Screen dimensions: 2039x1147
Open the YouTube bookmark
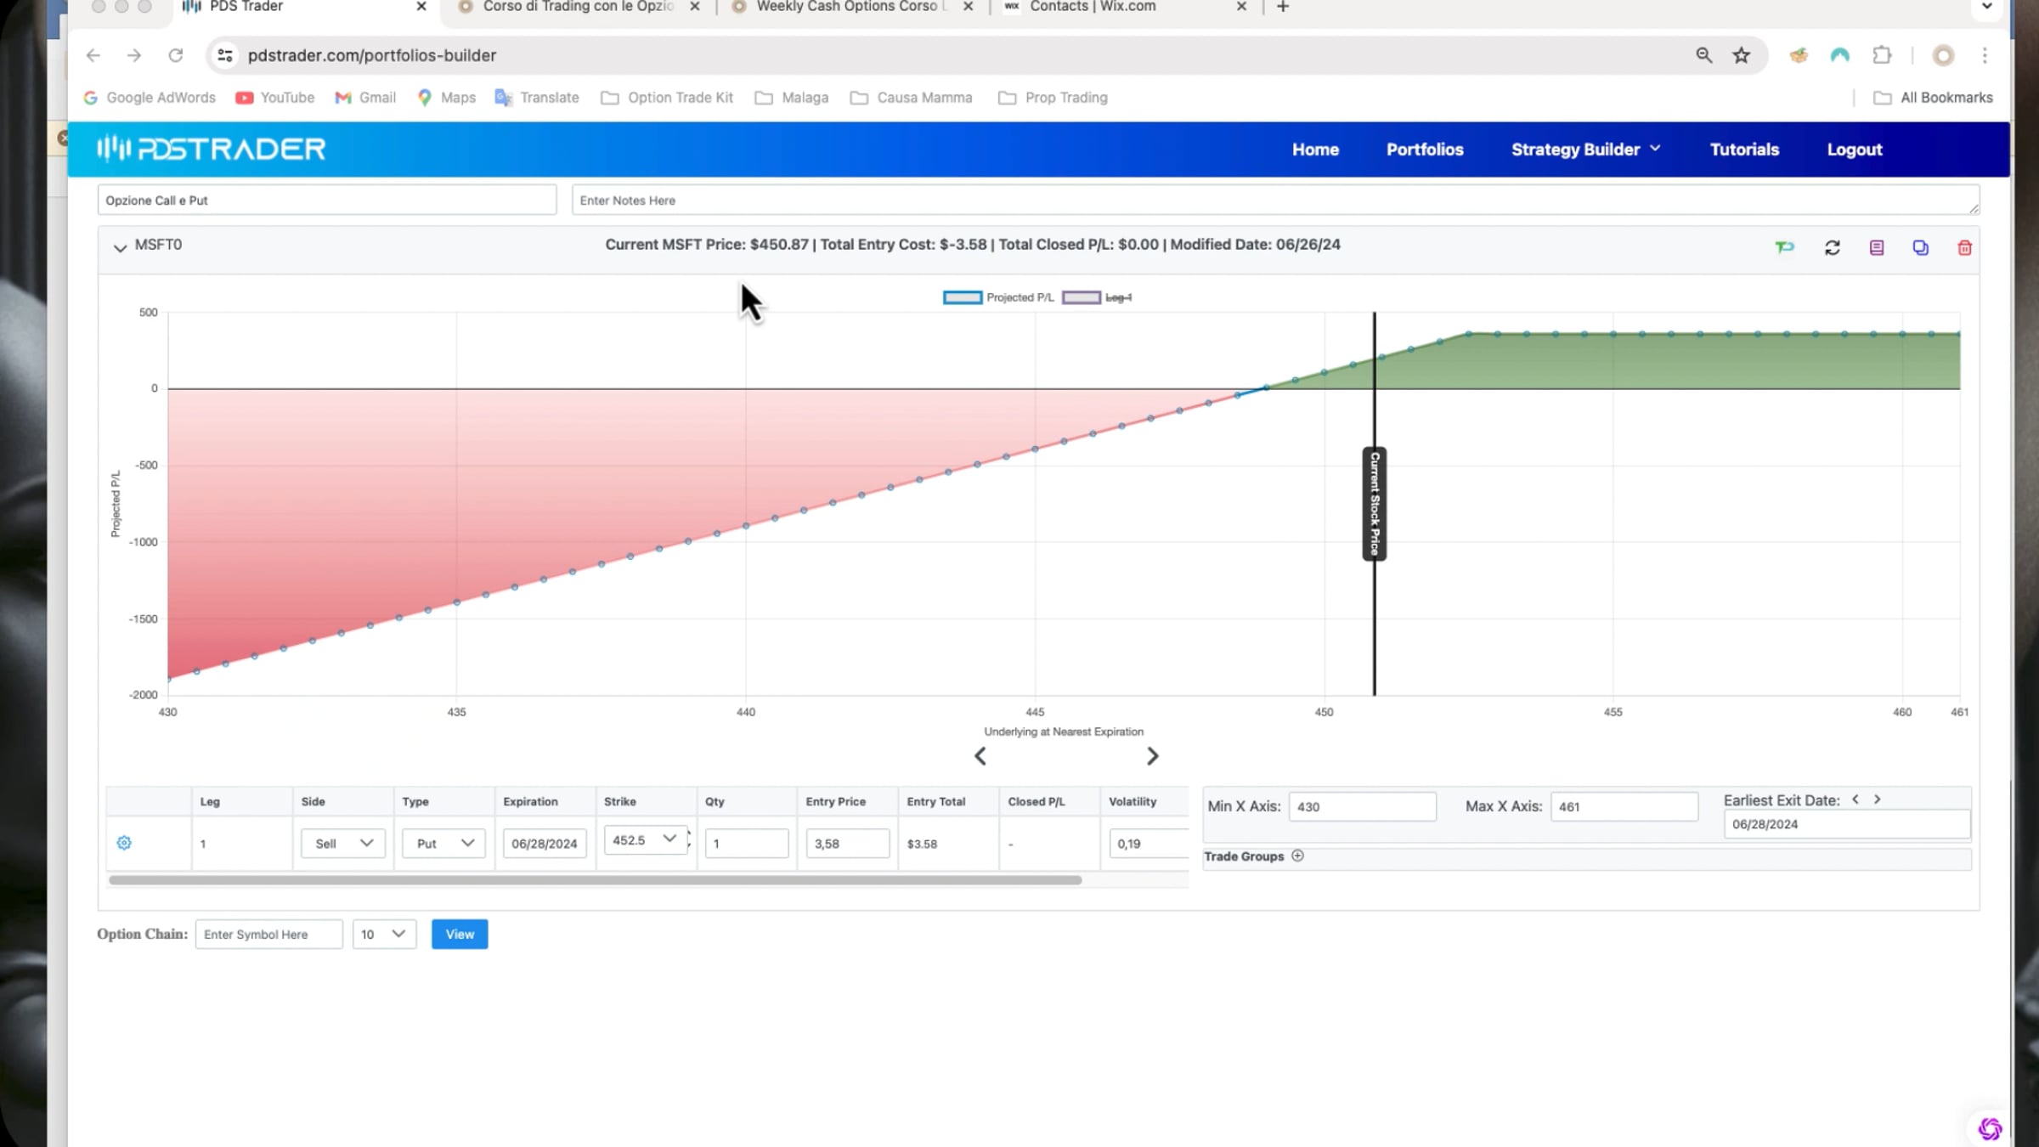point(275,98)
